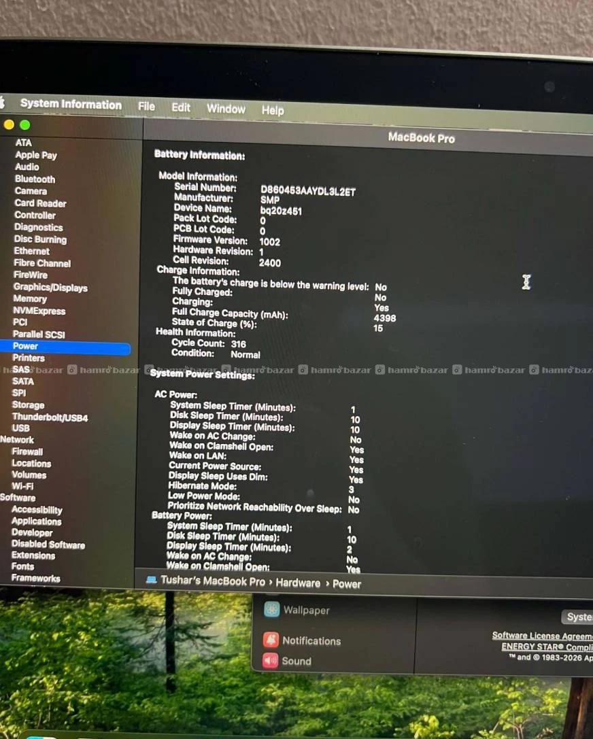
Task: Open Notifications in System Settings sidebar
Action: click(311, 641)
